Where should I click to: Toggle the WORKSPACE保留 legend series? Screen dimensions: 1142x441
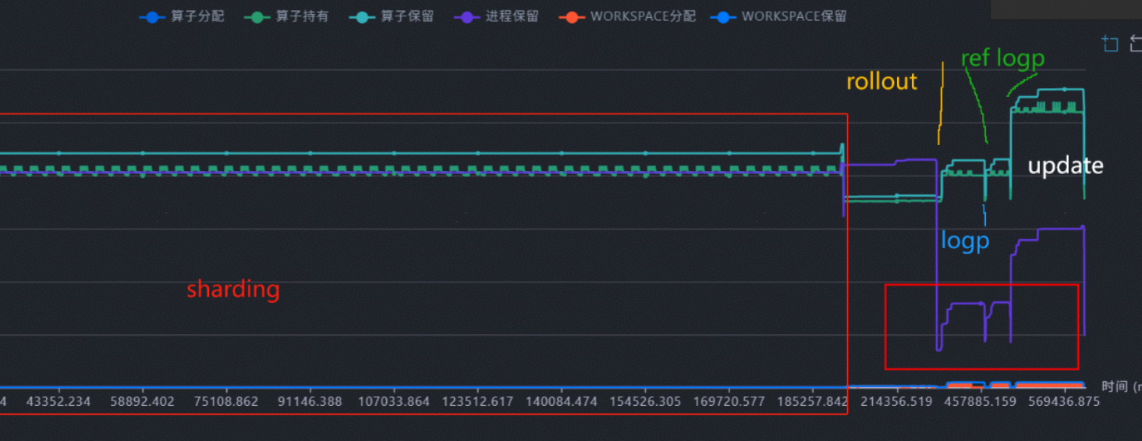click(x=778, y=16)
